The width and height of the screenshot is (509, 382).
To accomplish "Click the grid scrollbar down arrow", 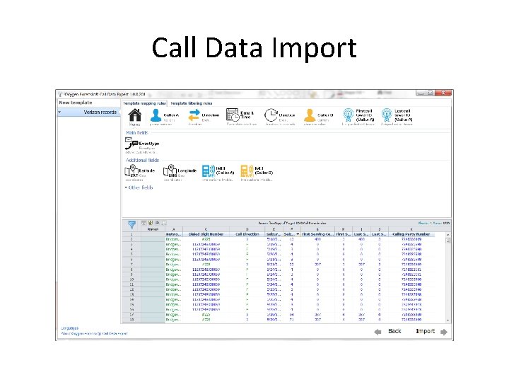I will pos(448,320).
